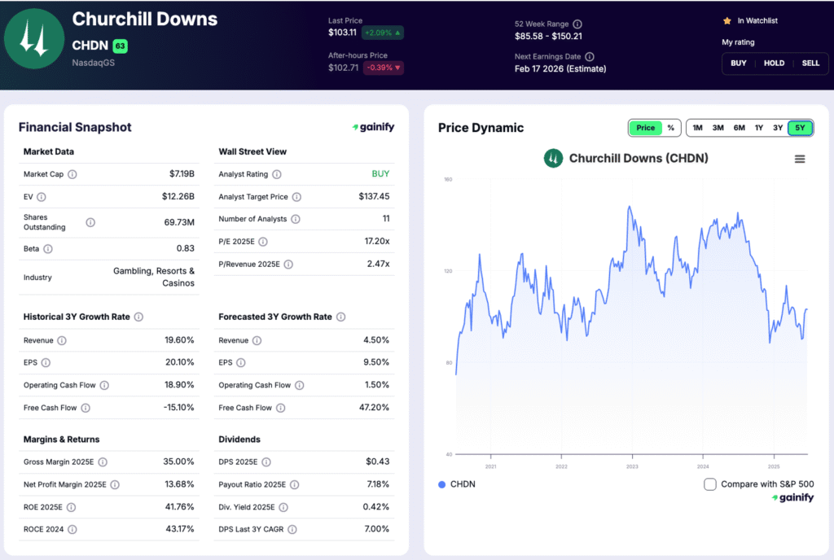This screenshot has height=560, width=834.
Task: Click the BUY rating button
Action: [739, 63]
